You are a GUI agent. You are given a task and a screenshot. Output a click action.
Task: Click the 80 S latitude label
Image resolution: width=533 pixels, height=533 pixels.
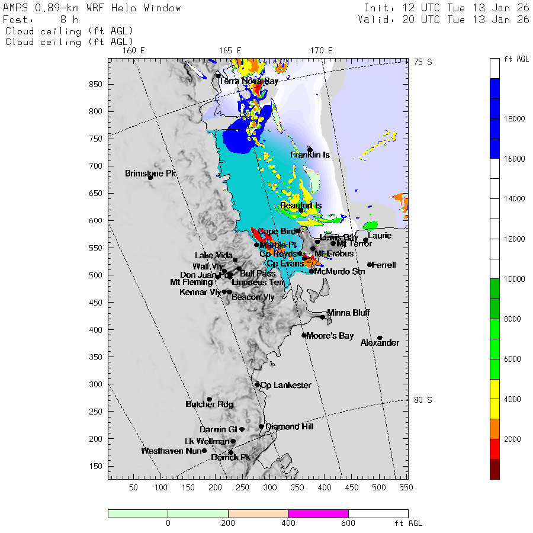[423, 400]
